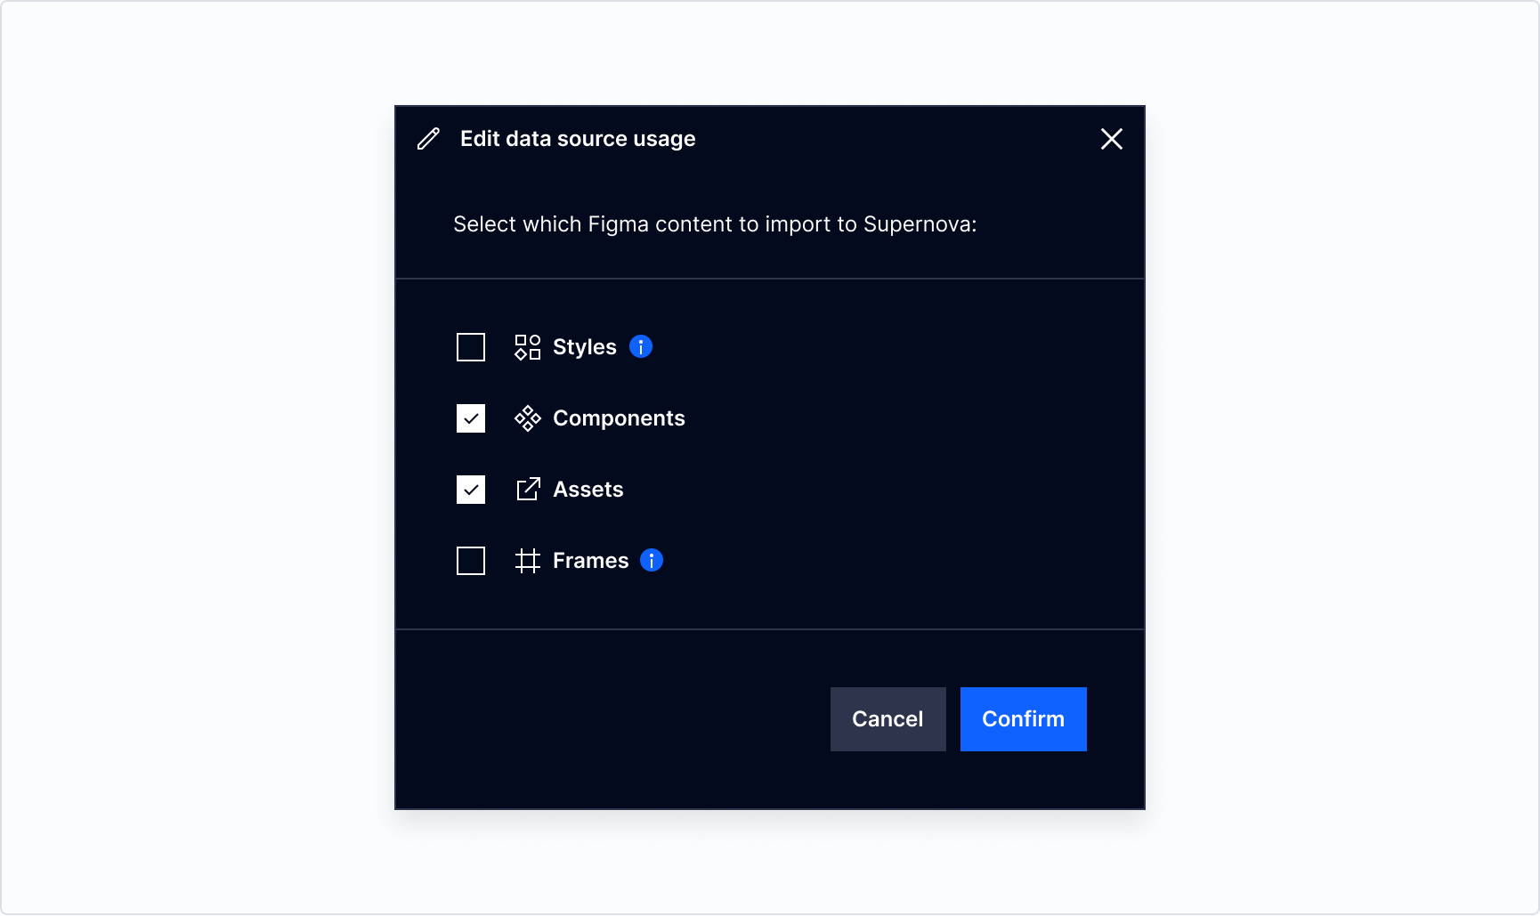The height and width of the screenshot is (916, 1540).
Task: Close the Edit data source usage dialog
Action: 1111,139
